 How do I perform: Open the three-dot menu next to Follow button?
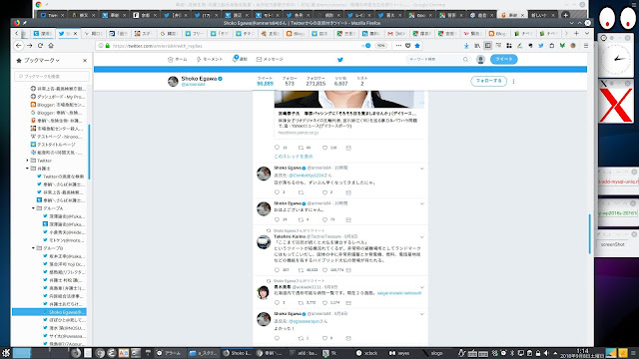point(513,81)
